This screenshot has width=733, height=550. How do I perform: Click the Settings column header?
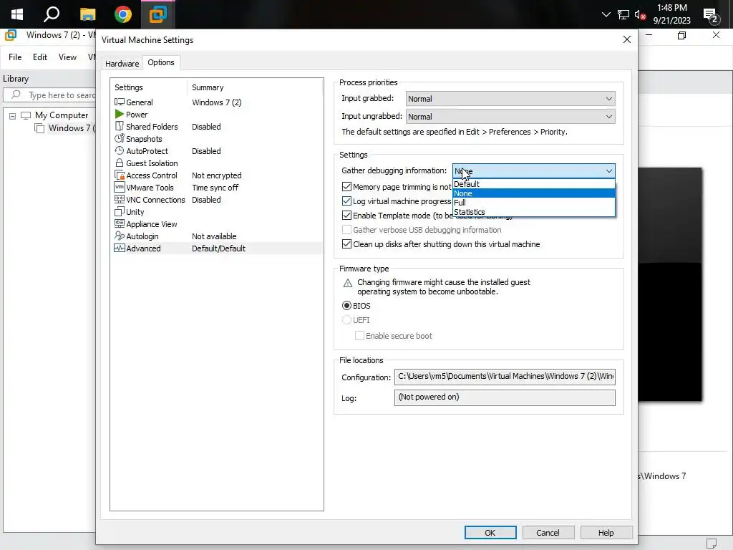[x=129, y=87]
